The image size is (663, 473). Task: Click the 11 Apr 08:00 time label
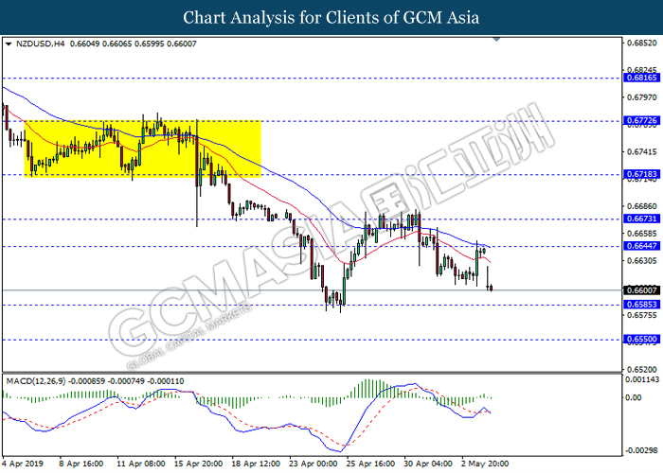[x=141, y=464]
